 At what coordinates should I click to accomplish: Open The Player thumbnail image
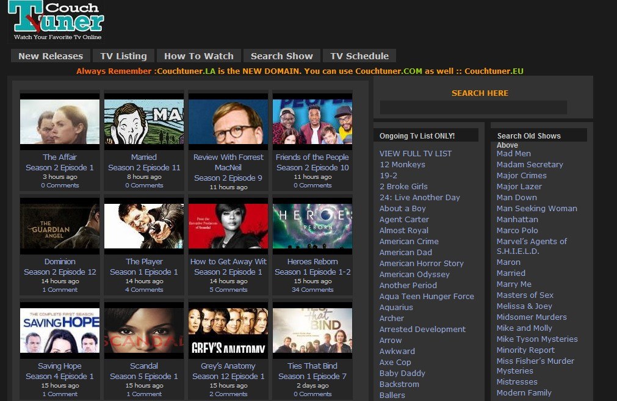(x=144, y=226)
